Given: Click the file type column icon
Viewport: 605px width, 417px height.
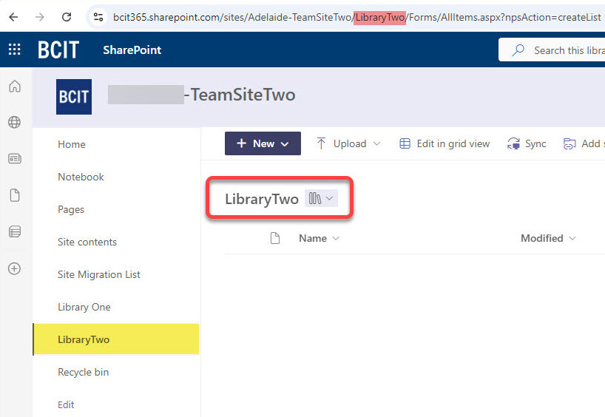Looking at the screenshot, I should [274, 238].
